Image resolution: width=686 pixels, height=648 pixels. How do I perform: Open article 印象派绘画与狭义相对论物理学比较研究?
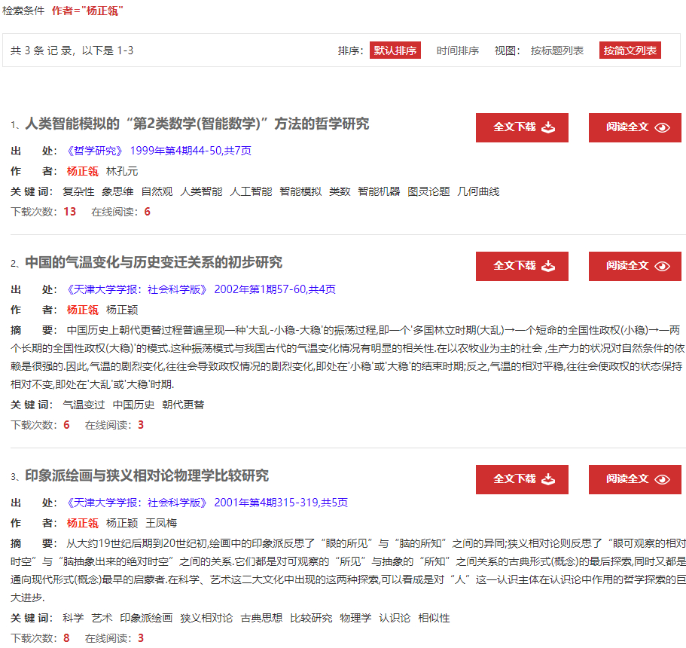[x=147, y=475]
